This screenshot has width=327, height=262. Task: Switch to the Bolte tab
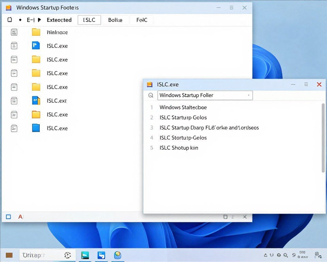coord(115,20)
